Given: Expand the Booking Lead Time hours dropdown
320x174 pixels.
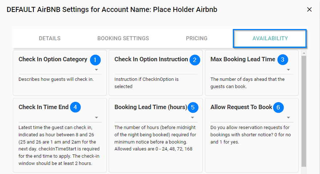Looking at the screenshot, I should (192, 117).
